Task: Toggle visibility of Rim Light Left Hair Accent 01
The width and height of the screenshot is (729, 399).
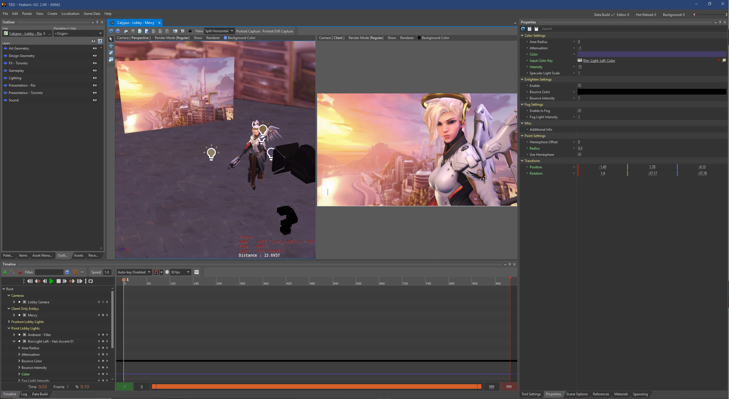Action: coord(19,341)
